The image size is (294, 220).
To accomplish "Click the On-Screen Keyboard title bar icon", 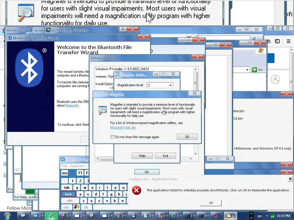I will pyautogui.click(x=62, y=160).
